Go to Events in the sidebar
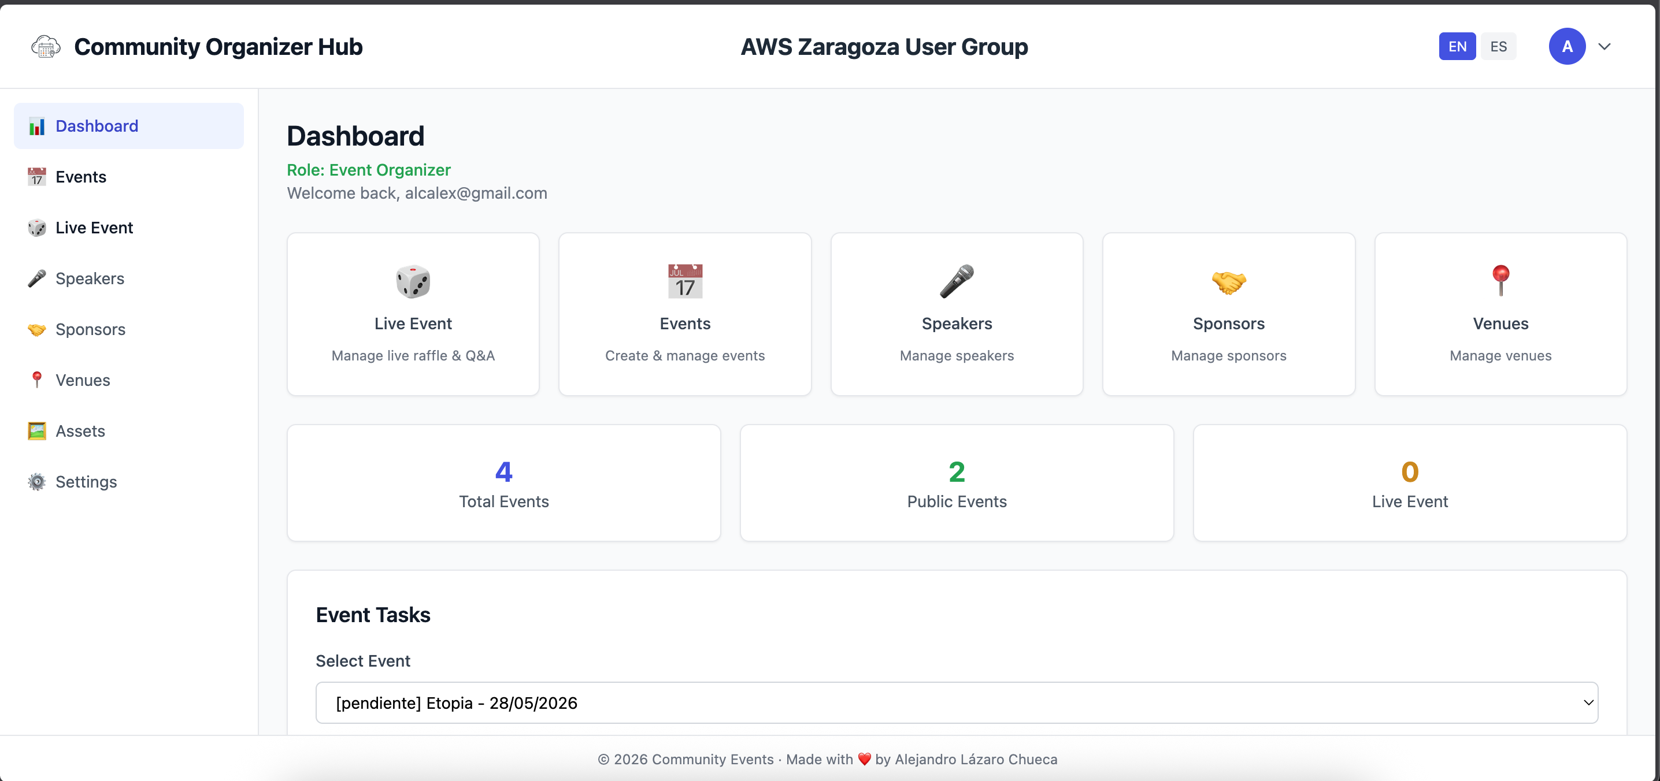1660x781 pixels. tap(129, 177)
